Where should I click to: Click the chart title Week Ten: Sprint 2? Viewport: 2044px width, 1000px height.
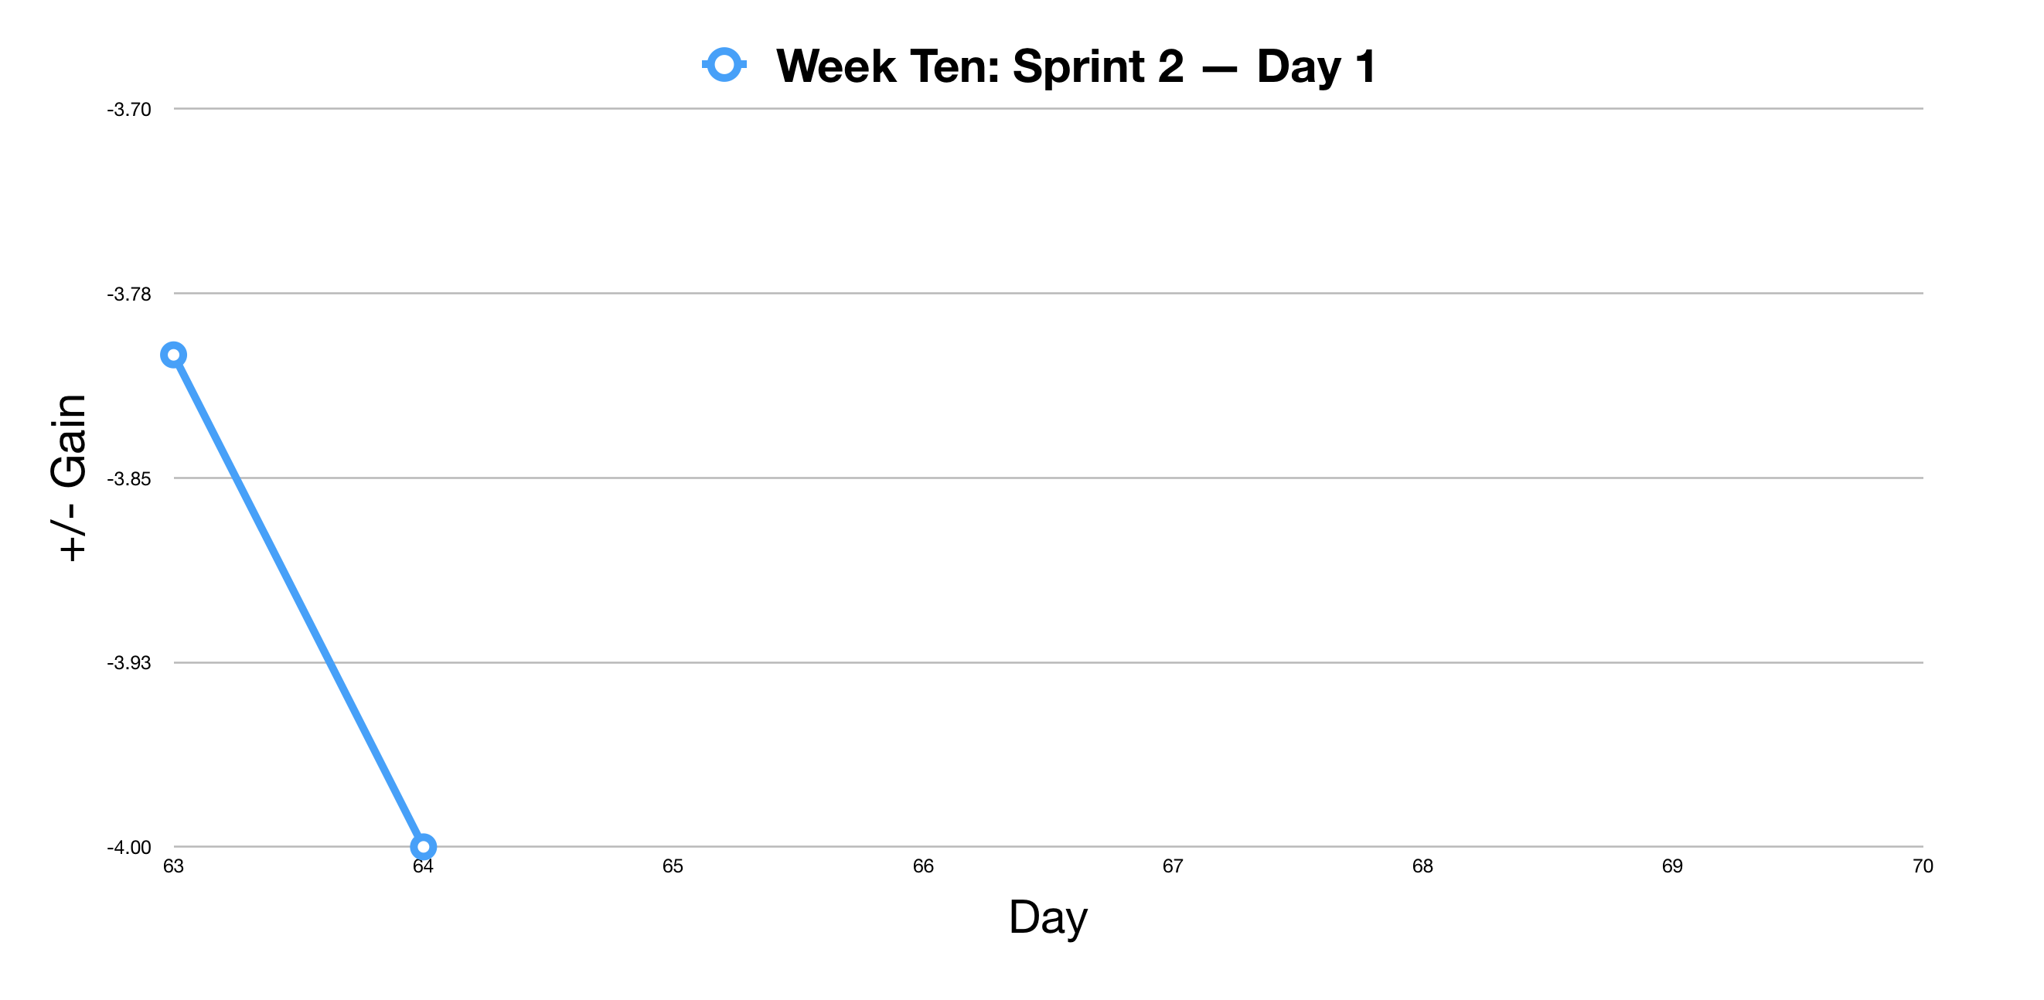[979, 66]
